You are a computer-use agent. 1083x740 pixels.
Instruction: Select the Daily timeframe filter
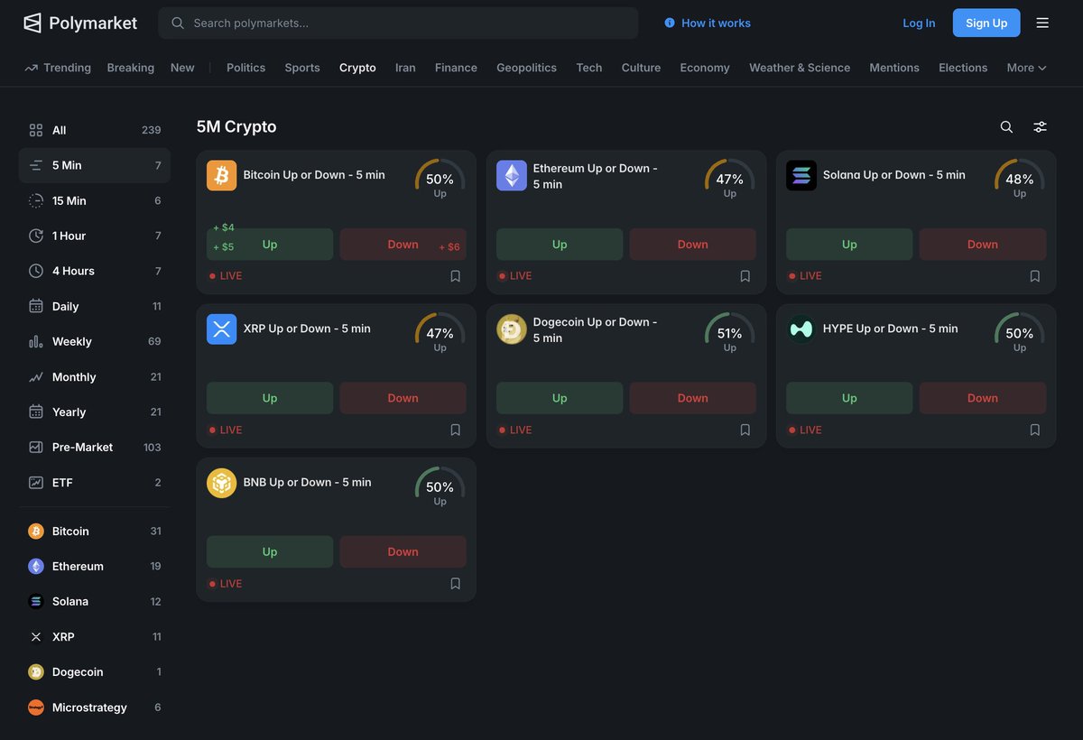pyautogui.click(x=95, y=306)
